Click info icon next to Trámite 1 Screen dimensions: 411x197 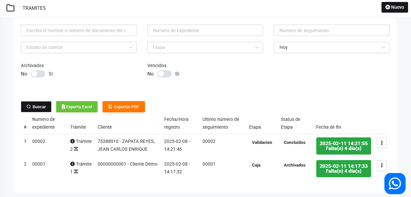click(x=72, y=164)
